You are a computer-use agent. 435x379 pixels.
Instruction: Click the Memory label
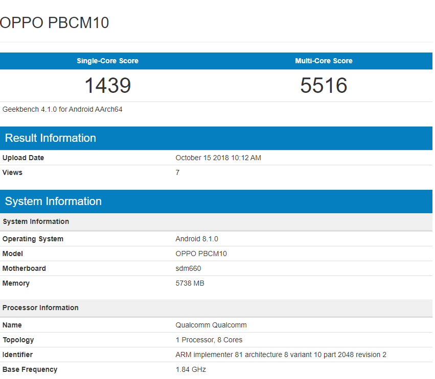click(16, 283)
